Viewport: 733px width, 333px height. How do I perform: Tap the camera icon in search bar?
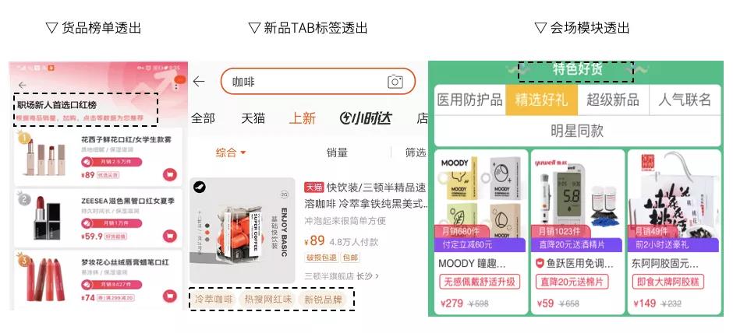[395, 82]
